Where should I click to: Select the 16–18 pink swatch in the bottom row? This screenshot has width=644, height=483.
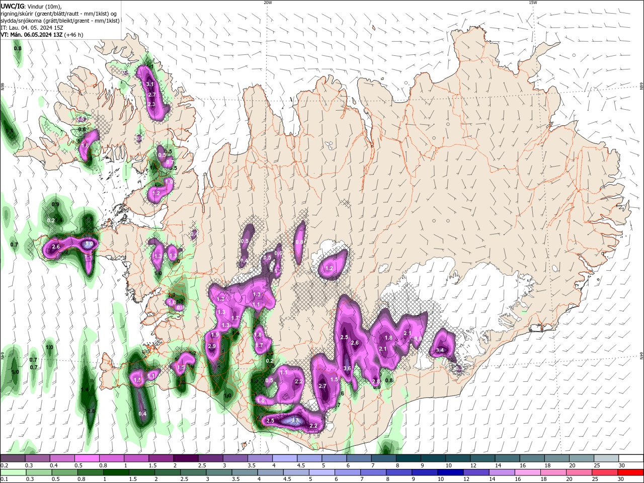click(x=528, y=472)
